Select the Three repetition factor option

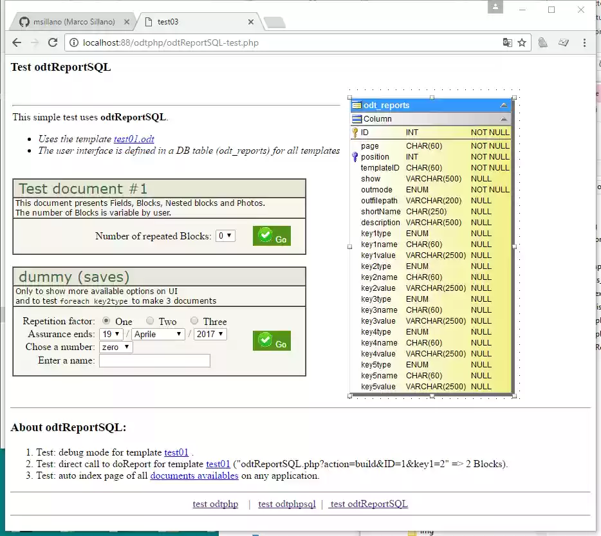pyautogui.click(x=194, y=320)
